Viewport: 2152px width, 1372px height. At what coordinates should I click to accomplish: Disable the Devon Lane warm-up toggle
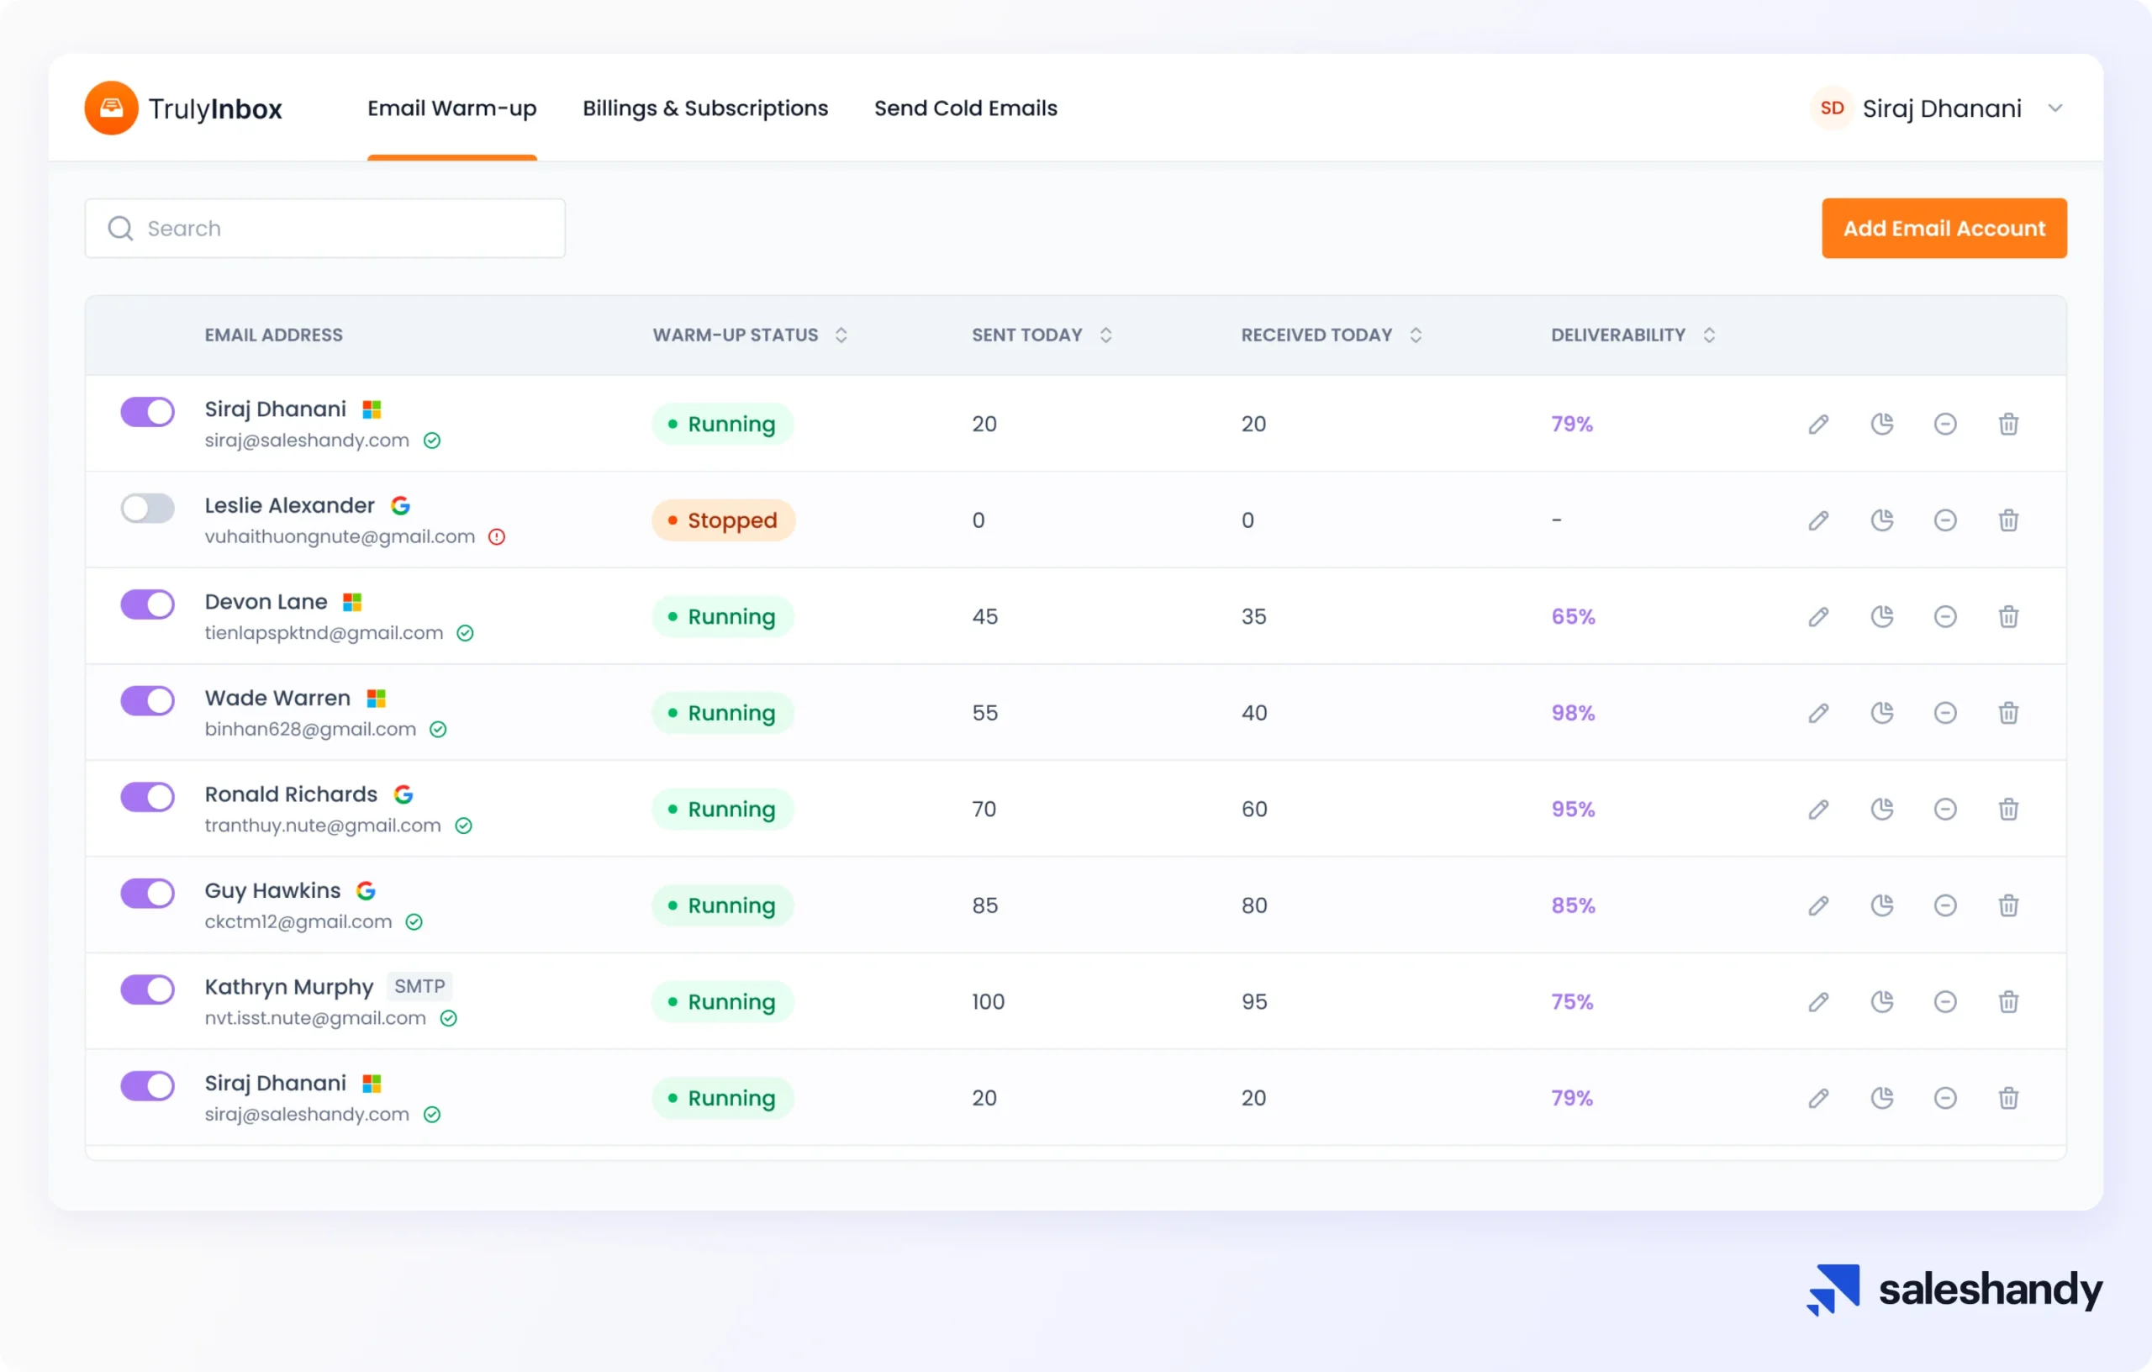tap(147, 604)
